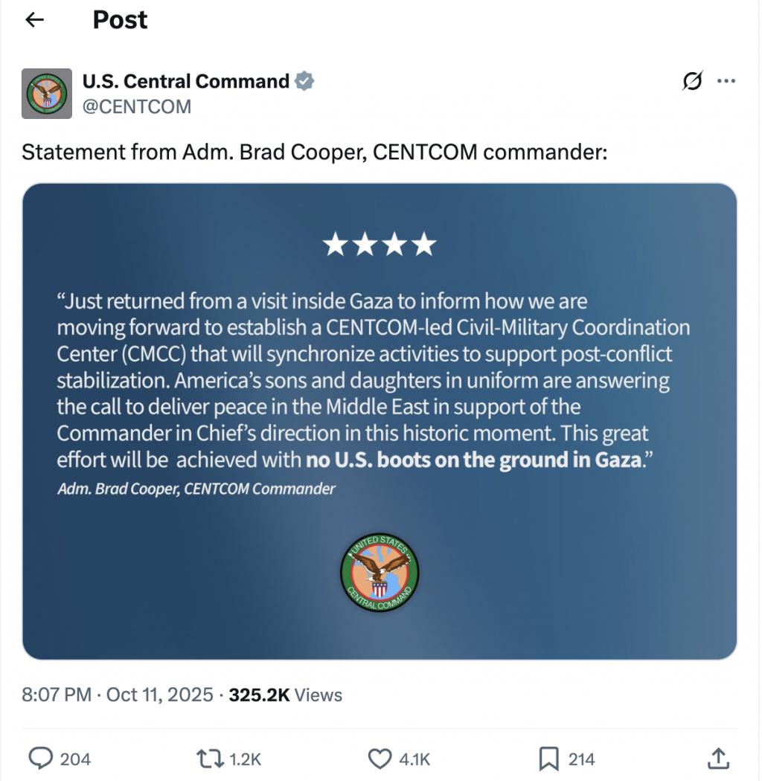Click the @CENTCOM handle link
The image size is (762, 781).
tap(136, 107)
